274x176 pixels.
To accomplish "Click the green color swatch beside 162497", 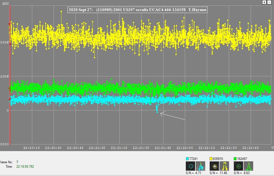I will click(235, 159).
